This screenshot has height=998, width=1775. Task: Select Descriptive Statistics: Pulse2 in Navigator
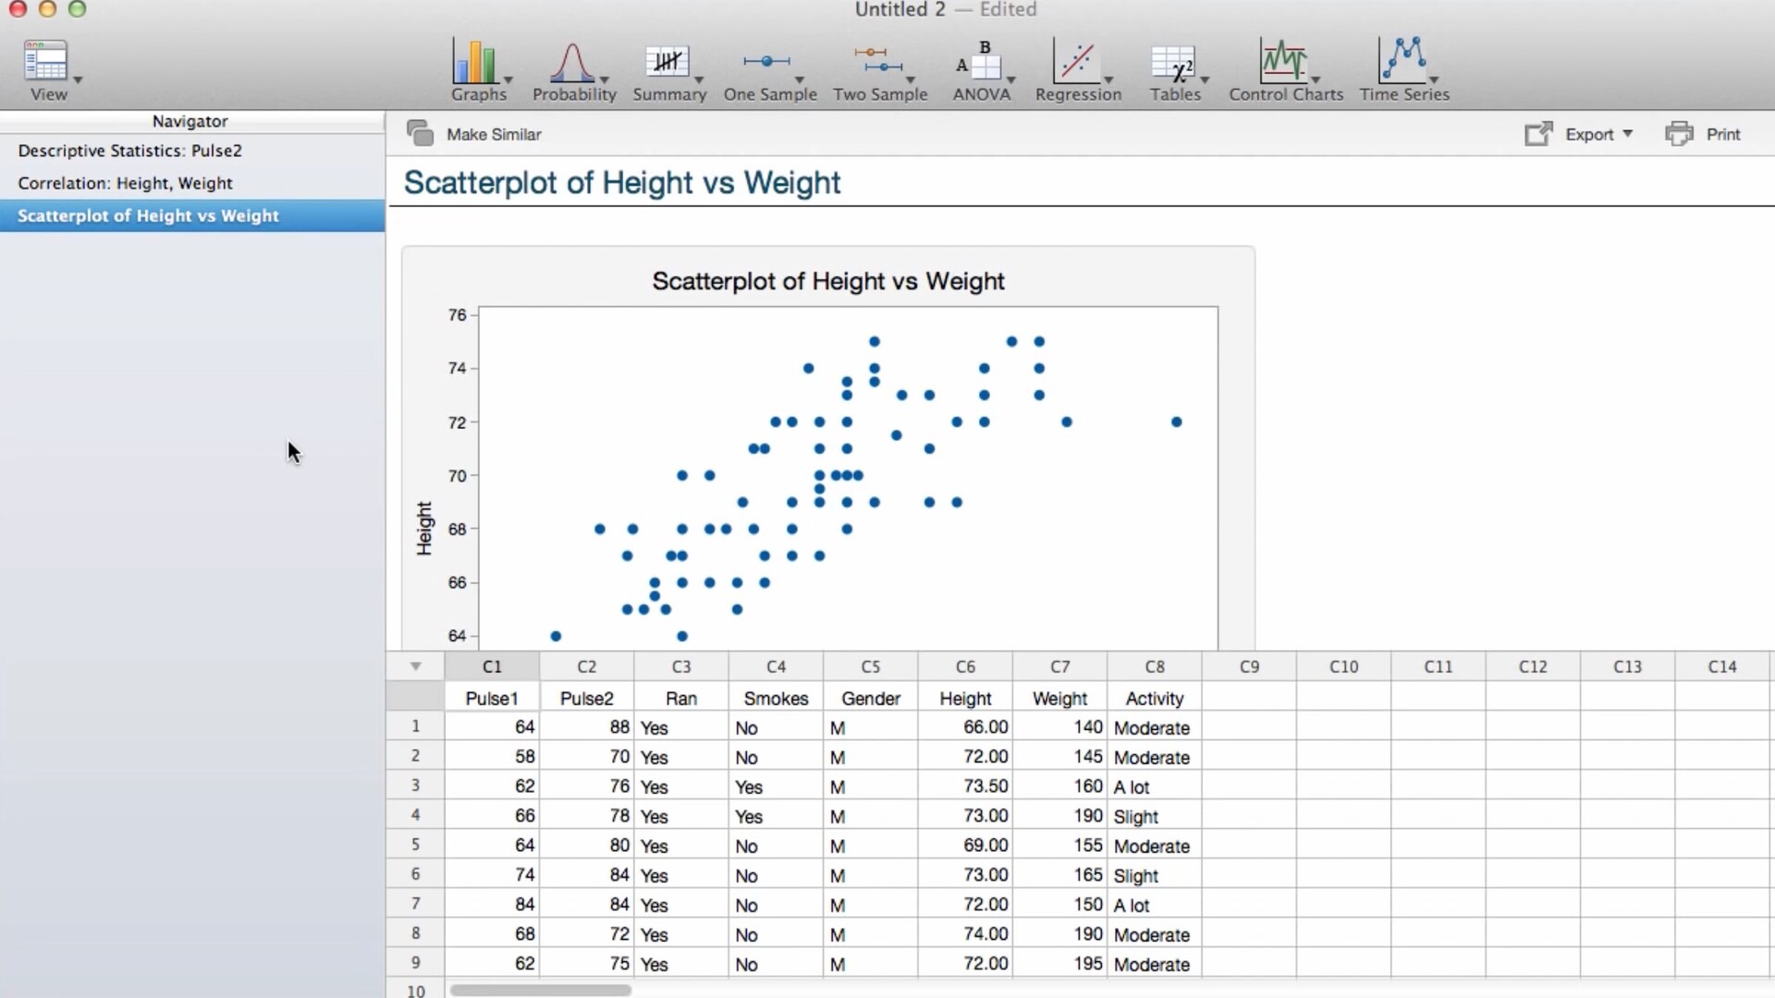[129, 151]
